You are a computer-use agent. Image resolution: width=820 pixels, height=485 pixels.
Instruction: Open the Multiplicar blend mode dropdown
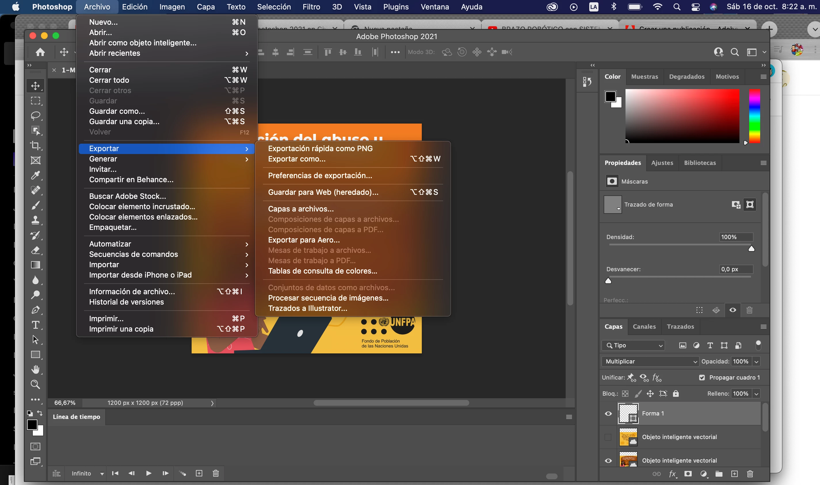tap(650, 361)
